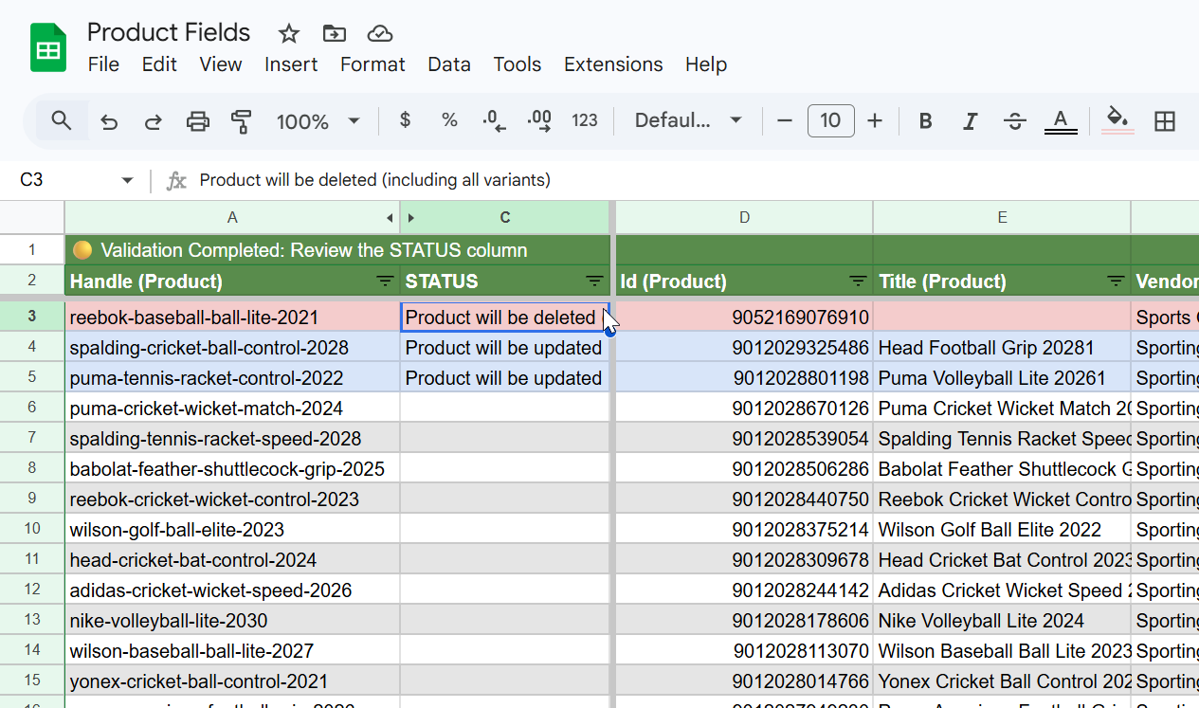This screenshot has width=1199, height=708.
Task: Open the Extensions menu
Action: click(612, 64)
